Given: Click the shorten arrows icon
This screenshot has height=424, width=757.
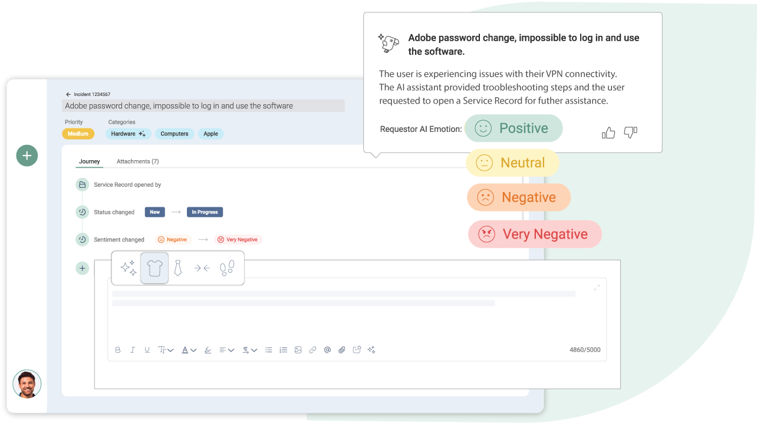Looking at the screenshot, I should (x=202, y=269).
